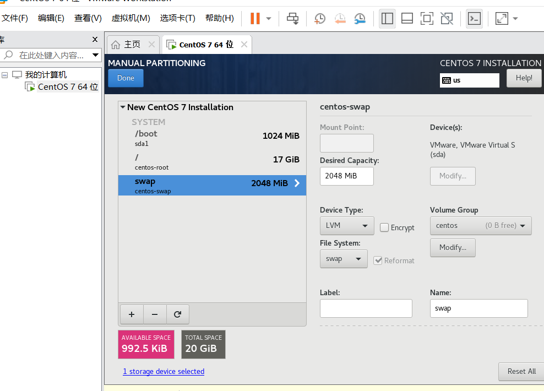
Task: Toggle the library sidebar view icon
Action: 387,18
